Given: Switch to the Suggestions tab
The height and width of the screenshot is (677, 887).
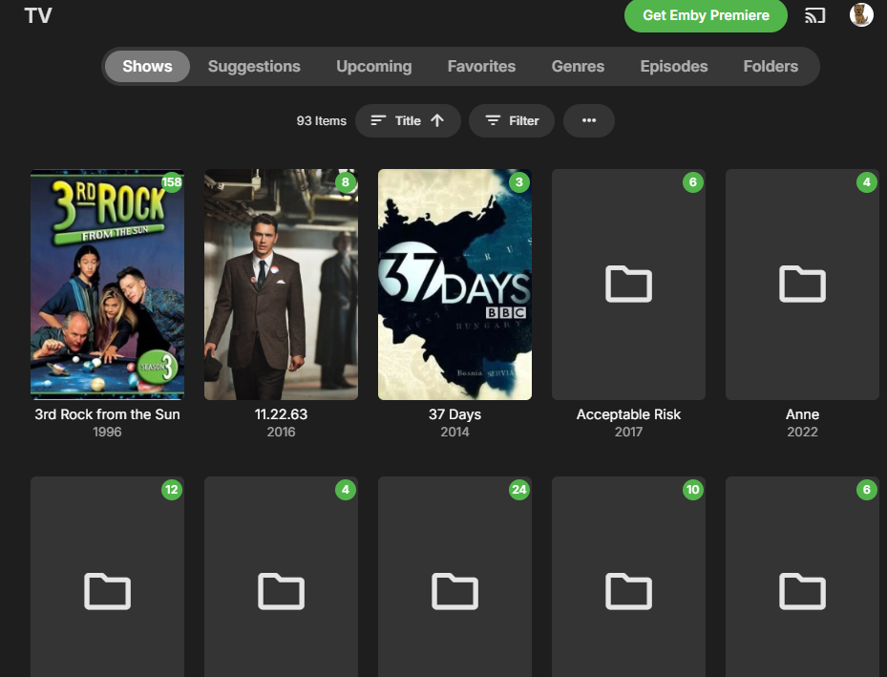Looking at the screenshot, I should click(x=254, y=66).
